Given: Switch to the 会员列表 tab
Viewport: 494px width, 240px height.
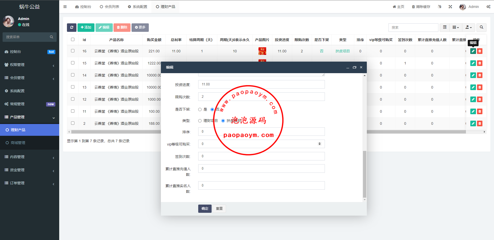Looking at the screenshot, I should [x=109, y=7].
